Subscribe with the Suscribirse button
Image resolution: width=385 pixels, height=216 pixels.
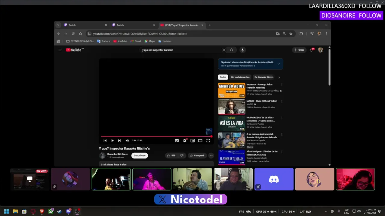pos(140,156)
